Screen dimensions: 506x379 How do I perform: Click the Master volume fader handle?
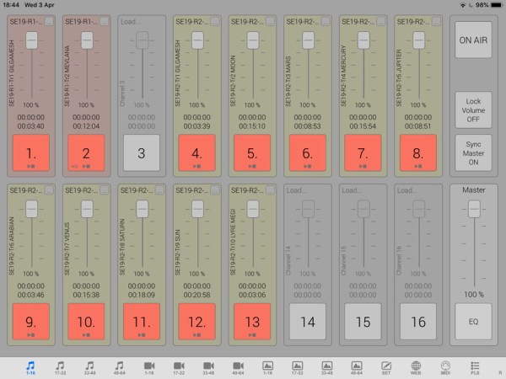coord(474,209)
